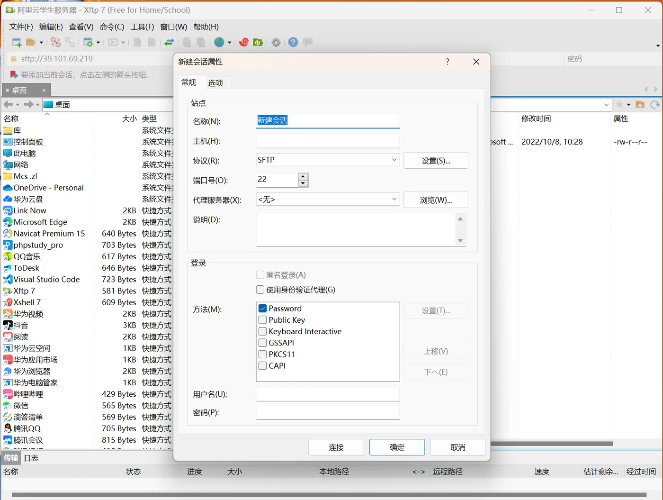
Task: Click the remote pane horizontal scrollbar
Action: tap(552, 444)
